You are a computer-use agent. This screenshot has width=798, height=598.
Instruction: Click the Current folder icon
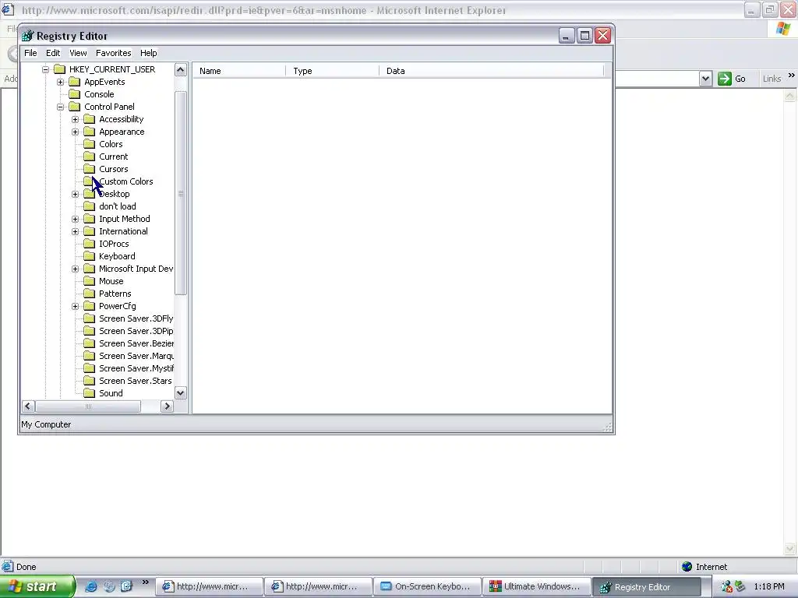coord(89,157)
